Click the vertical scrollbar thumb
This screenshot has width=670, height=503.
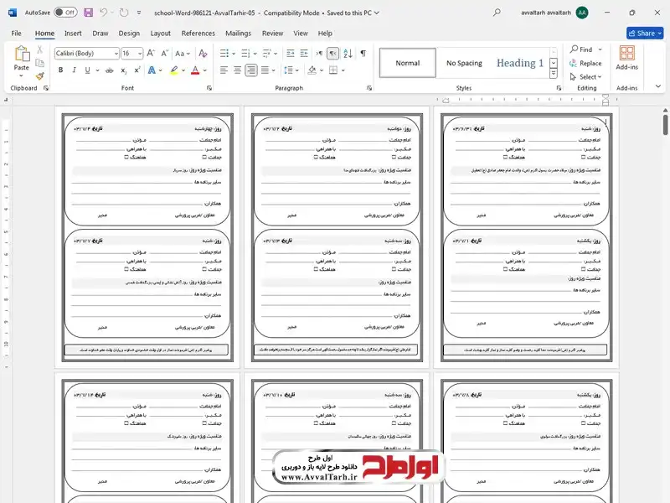pyautogui.click(x=665, y=125)
